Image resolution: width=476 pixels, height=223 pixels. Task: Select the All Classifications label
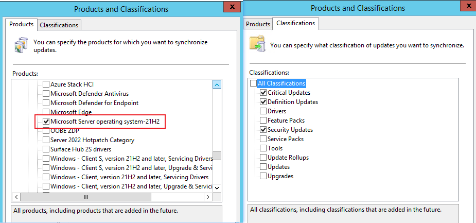point(281,83)
